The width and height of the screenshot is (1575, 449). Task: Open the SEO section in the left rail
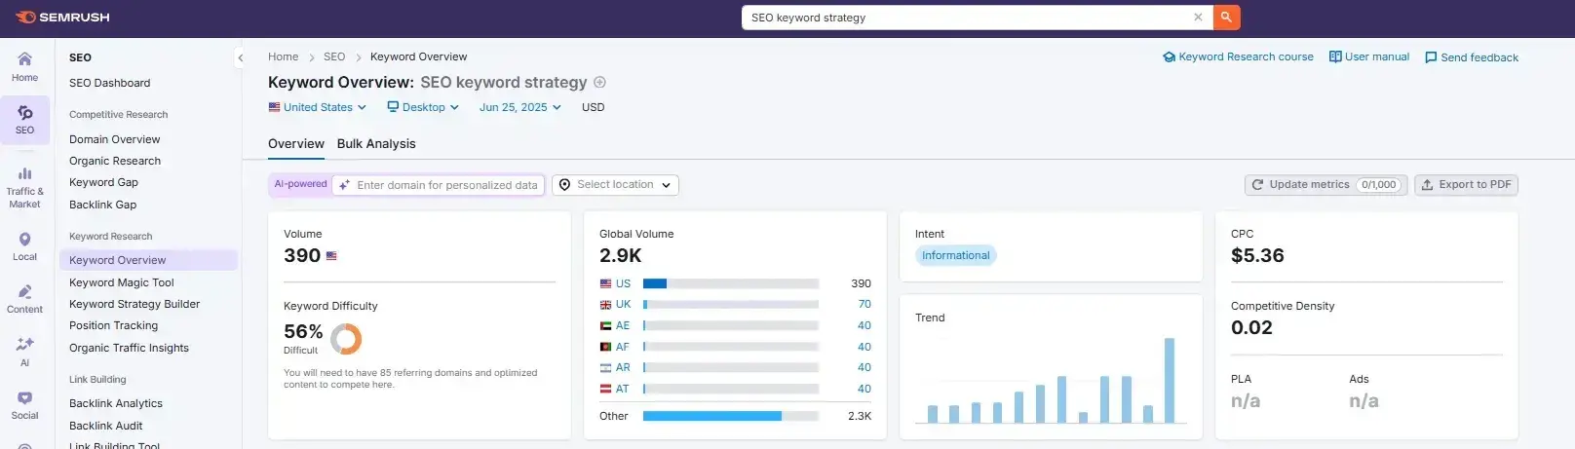click(24, 120)
